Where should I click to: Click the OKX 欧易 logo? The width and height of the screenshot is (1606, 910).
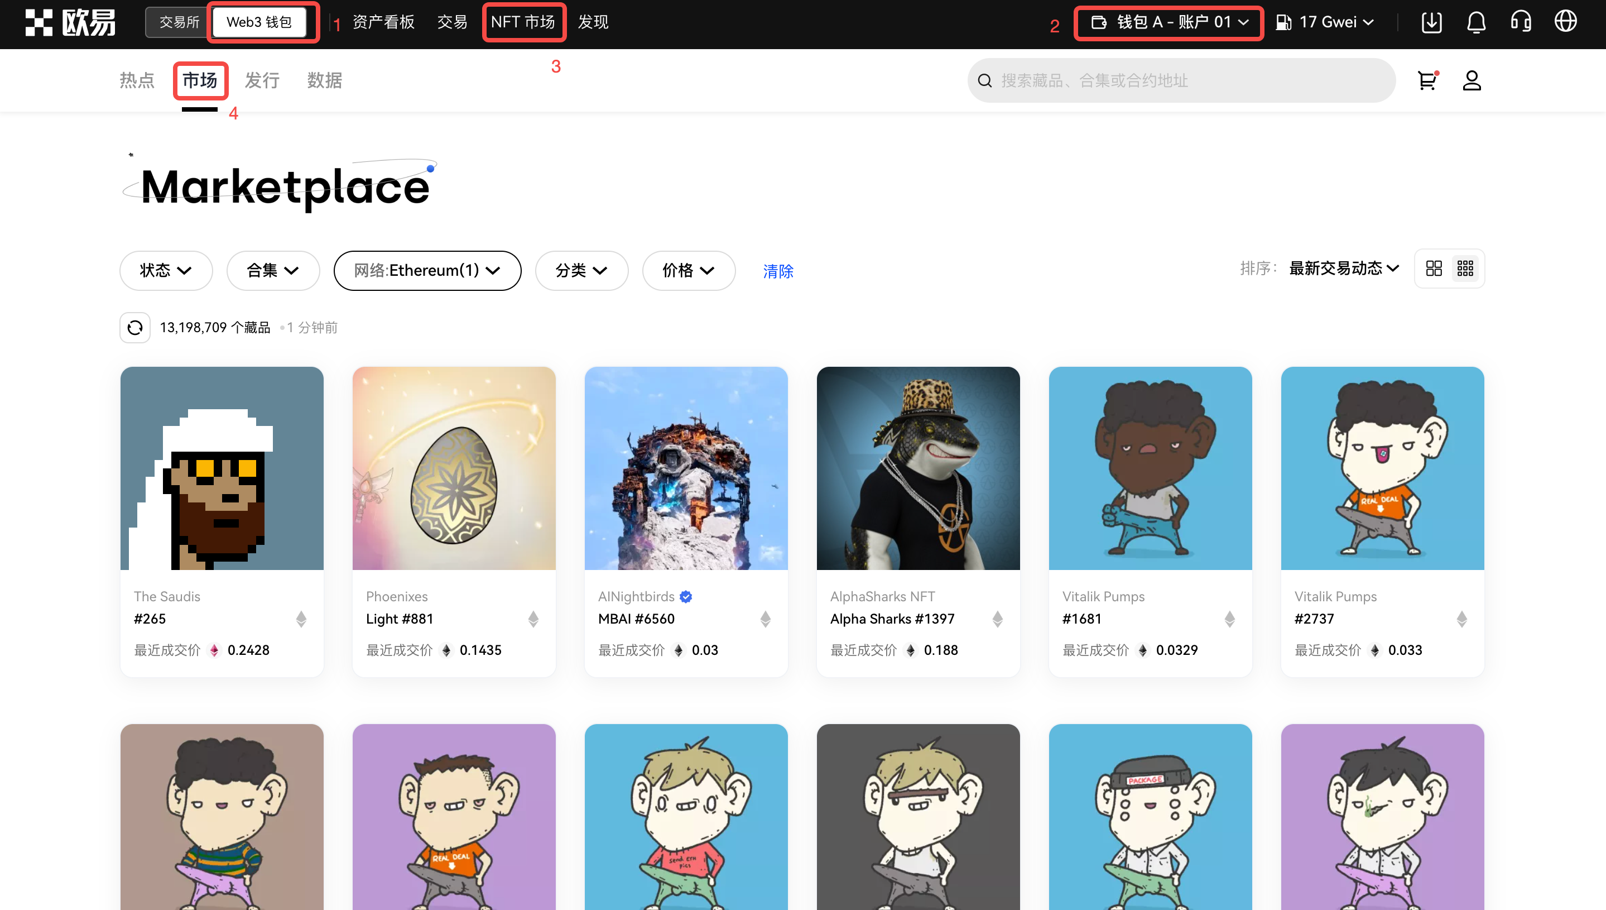70,22
